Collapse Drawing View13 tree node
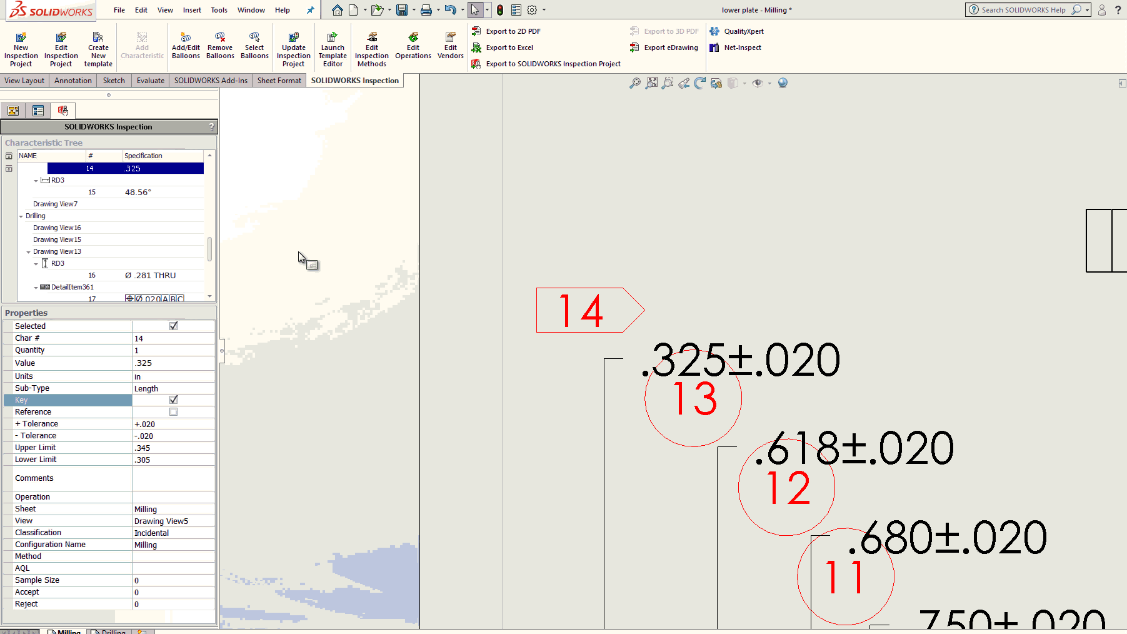 28,252
